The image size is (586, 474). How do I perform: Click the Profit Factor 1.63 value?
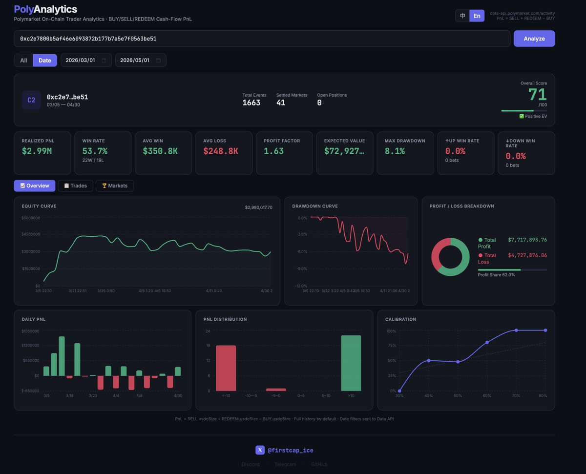click(x=273, y=151)
